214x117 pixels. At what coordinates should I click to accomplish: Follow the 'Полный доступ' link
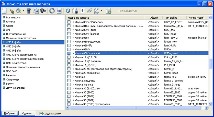point(128,11)
